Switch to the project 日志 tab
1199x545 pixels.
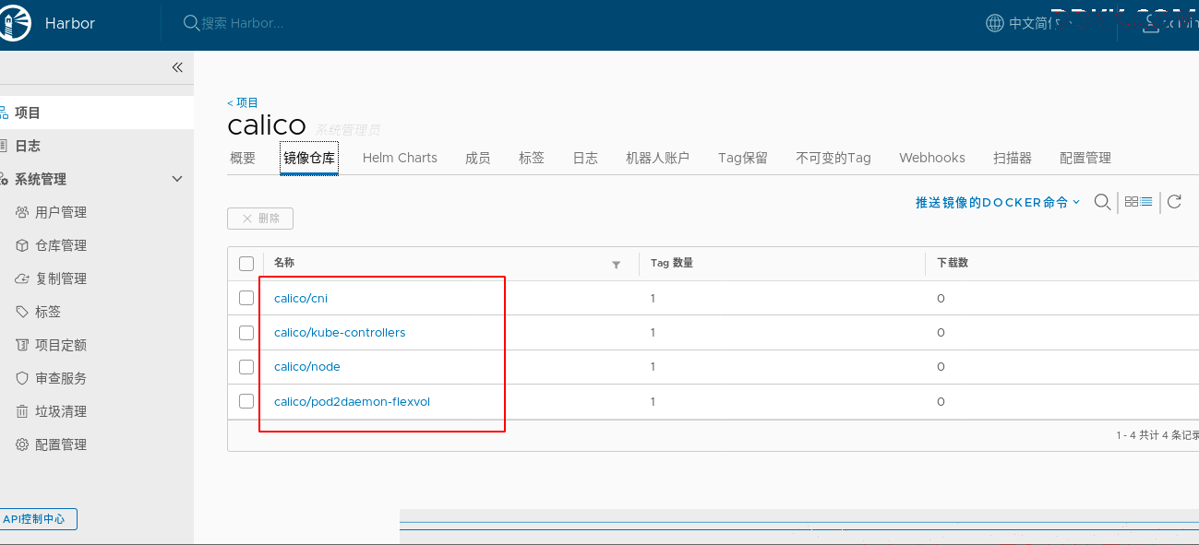pos(585,158)
